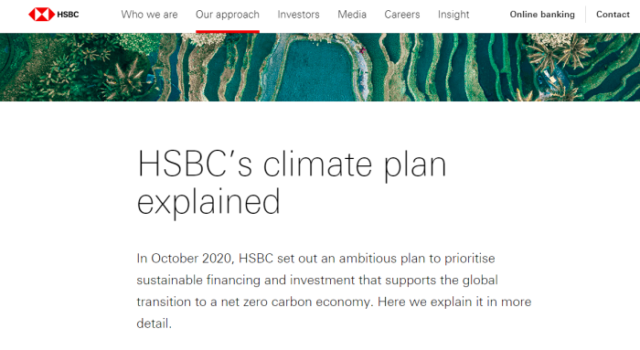The width and height of the screenshot is (640, 350).
Task: Click the aerial rice terraces banner image
Action: 320,68
